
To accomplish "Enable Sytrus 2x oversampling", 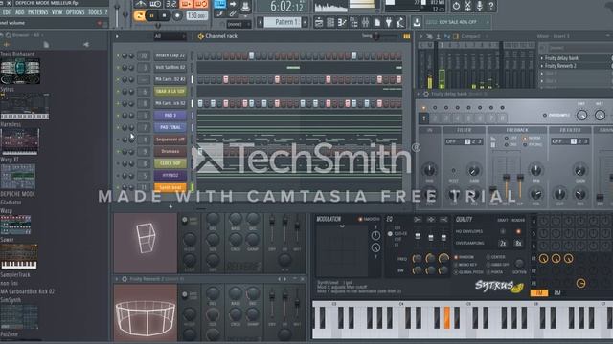I will [503, 244].
